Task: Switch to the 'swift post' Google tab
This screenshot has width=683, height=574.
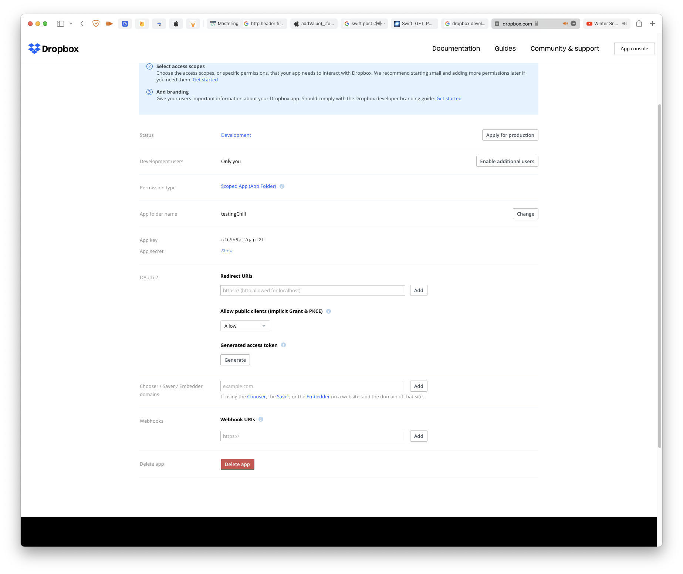Action: point(364,24)
